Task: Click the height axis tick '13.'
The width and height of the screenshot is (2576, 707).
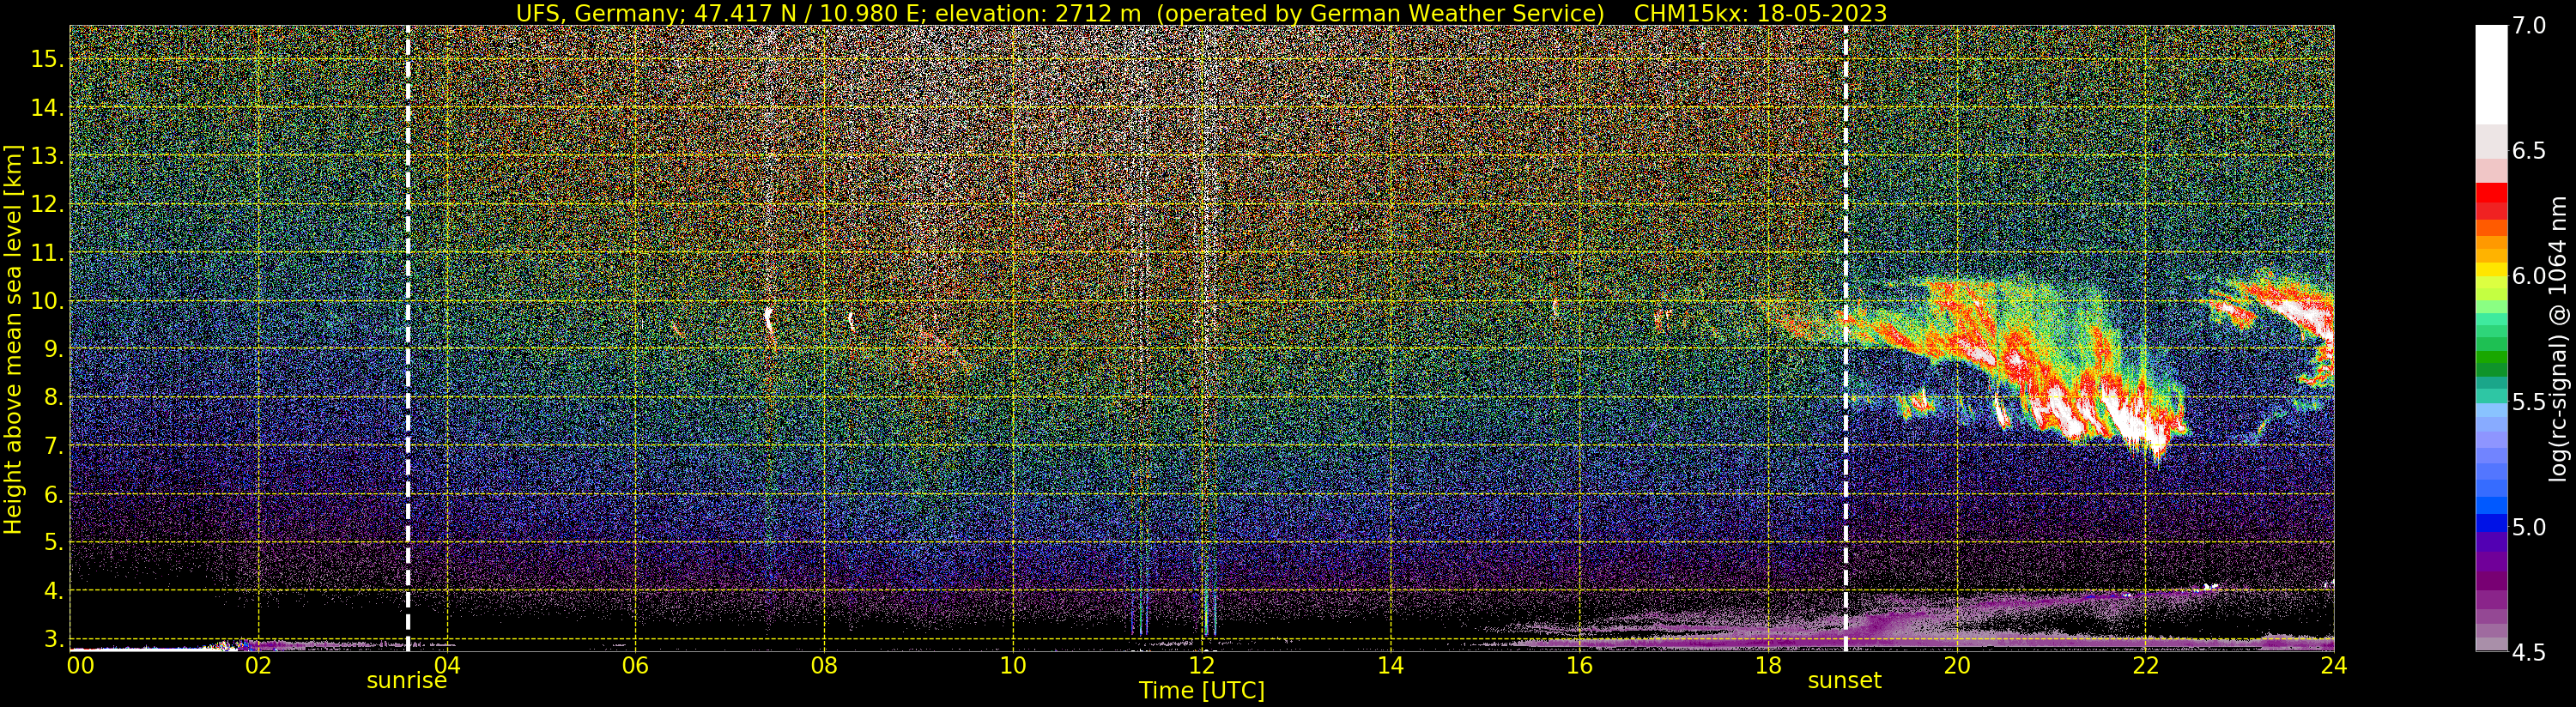Action: coord(48,156)
